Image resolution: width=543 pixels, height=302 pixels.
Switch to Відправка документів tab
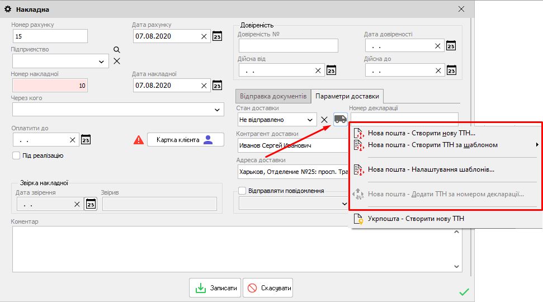pyautogui.click(x=272, y=96)
